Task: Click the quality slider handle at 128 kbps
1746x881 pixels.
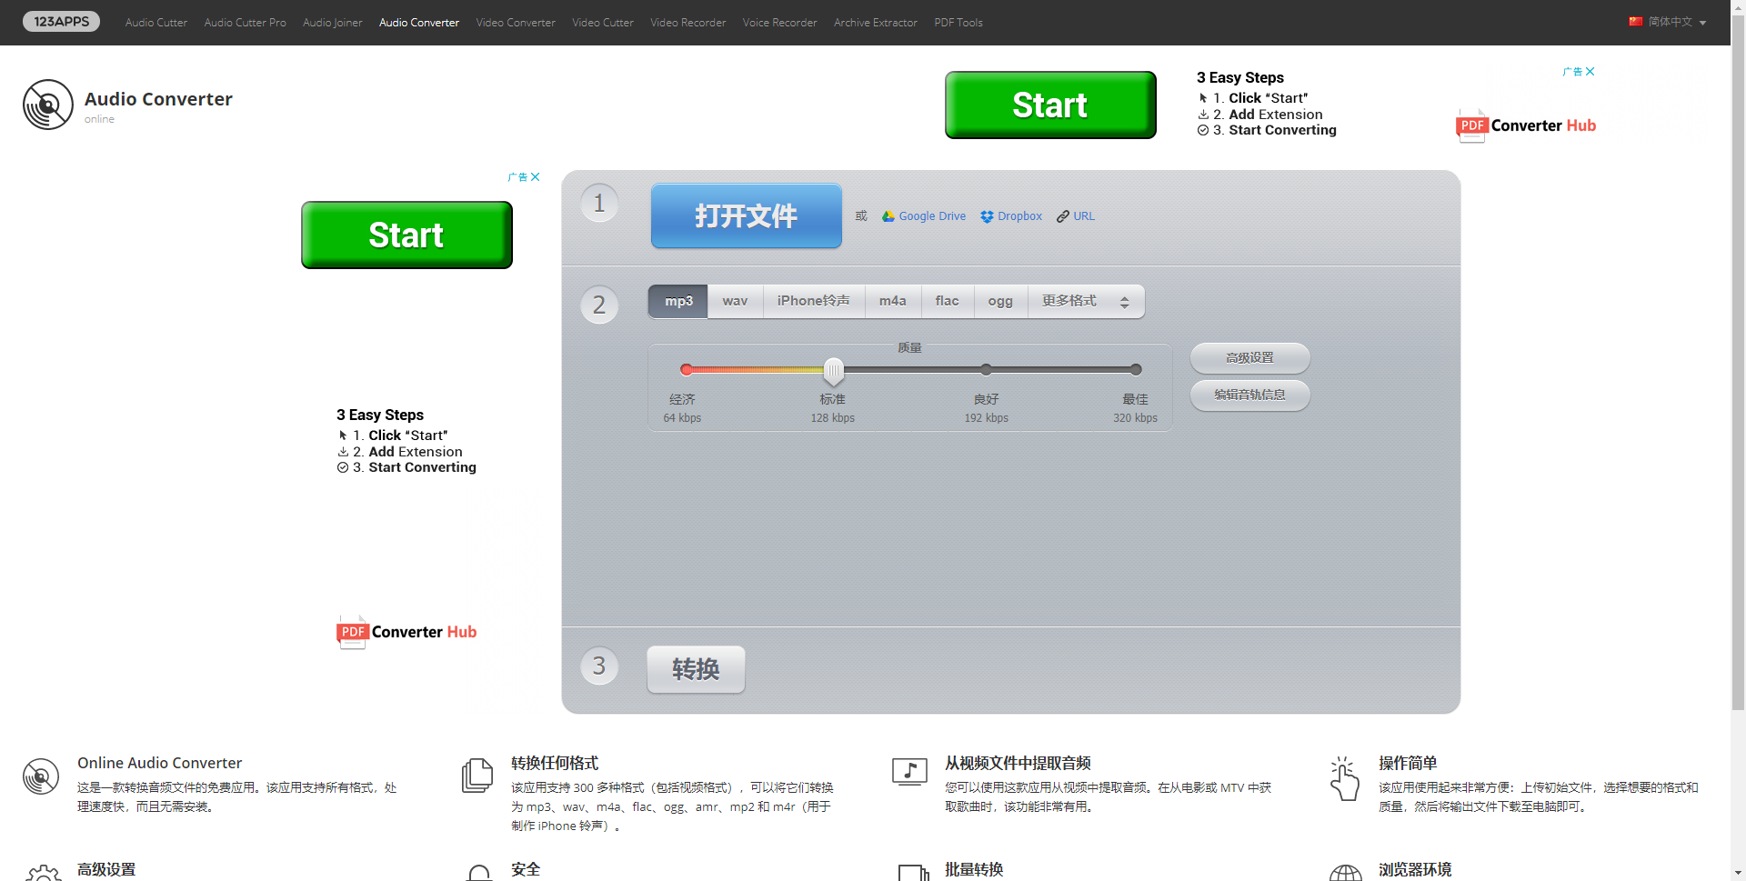Action: (834, 370)
